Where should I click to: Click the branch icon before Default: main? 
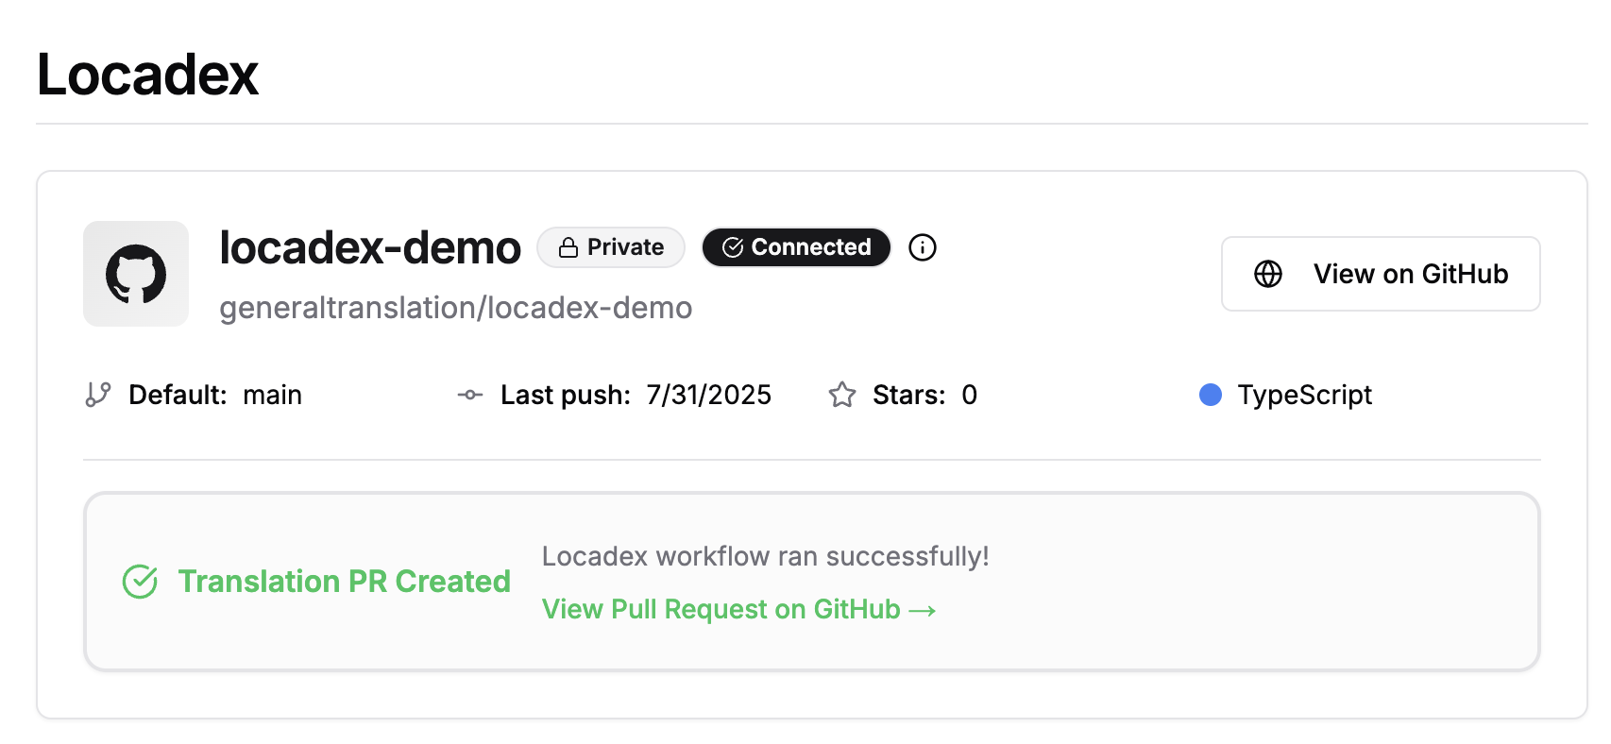click(x=97, y=395)
